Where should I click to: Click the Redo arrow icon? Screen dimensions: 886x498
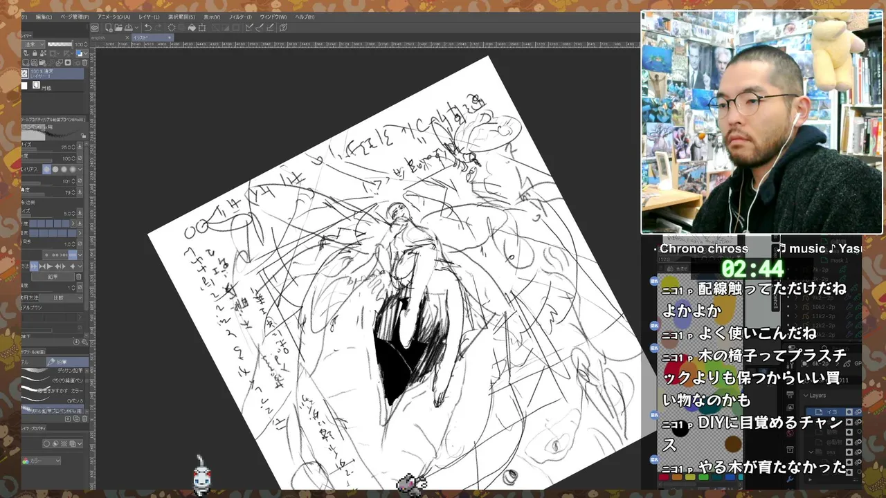coord(158,28)
